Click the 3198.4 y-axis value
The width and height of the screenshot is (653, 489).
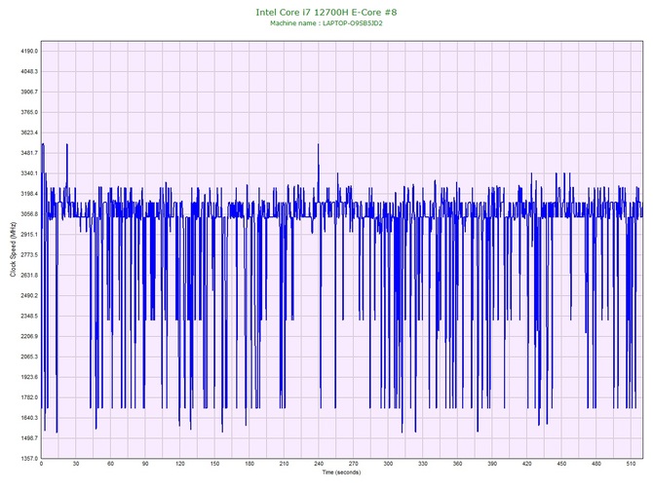[x=29, y=194]
